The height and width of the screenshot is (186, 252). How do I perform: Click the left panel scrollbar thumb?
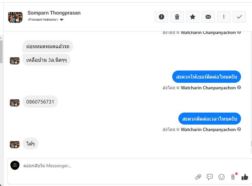pyautogui.click(x=1, y=52)
